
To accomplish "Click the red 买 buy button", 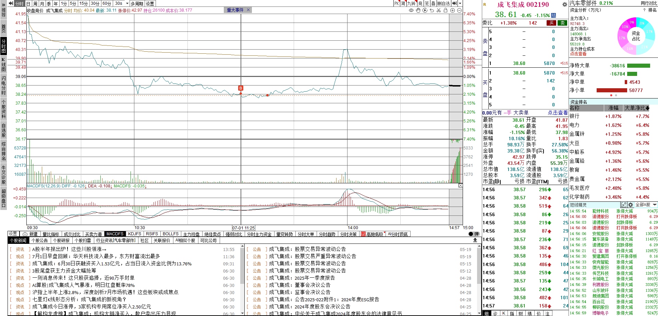I will tap(551, 23).
